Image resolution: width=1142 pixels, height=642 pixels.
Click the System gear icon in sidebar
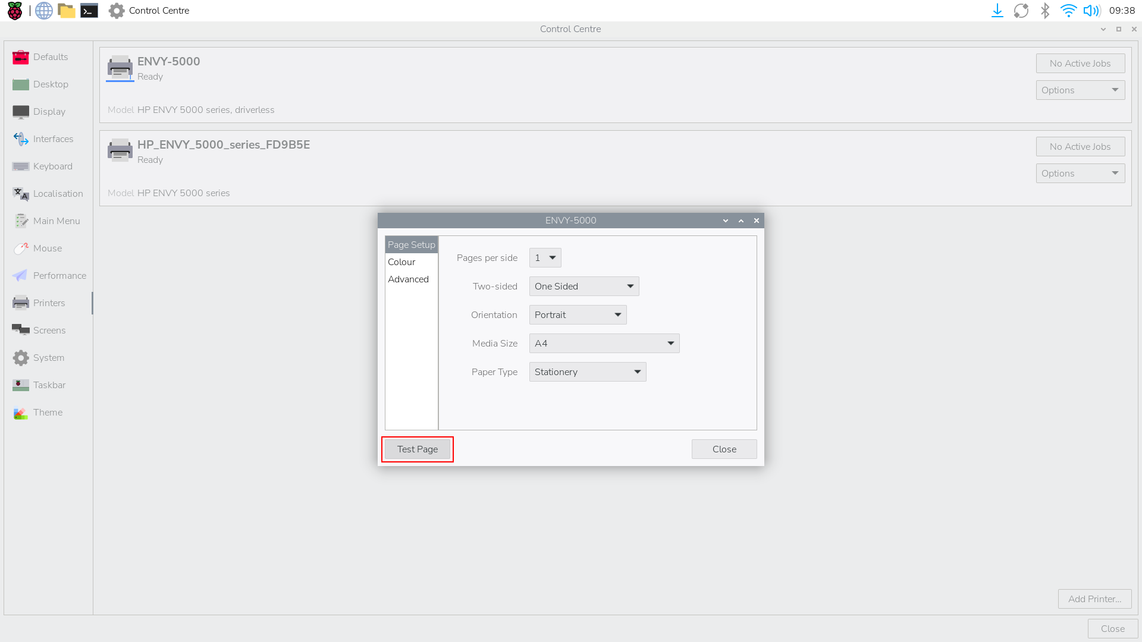pos(21,358)
